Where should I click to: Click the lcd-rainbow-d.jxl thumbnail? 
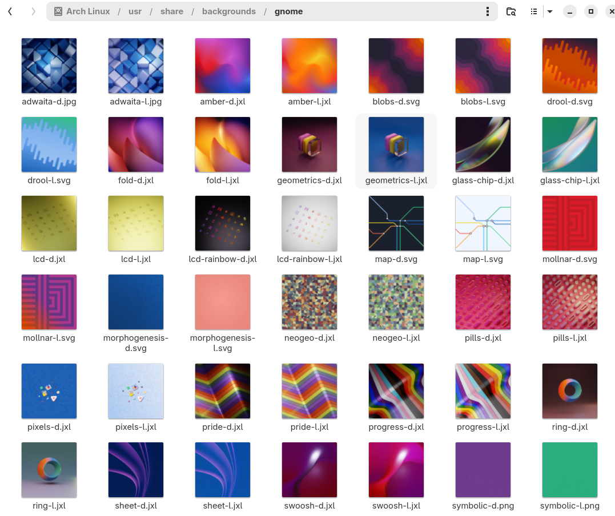223,223
